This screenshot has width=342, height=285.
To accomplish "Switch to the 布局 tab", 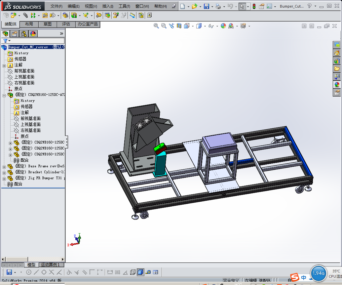I will pyautogui.click(x=29, y=24).
